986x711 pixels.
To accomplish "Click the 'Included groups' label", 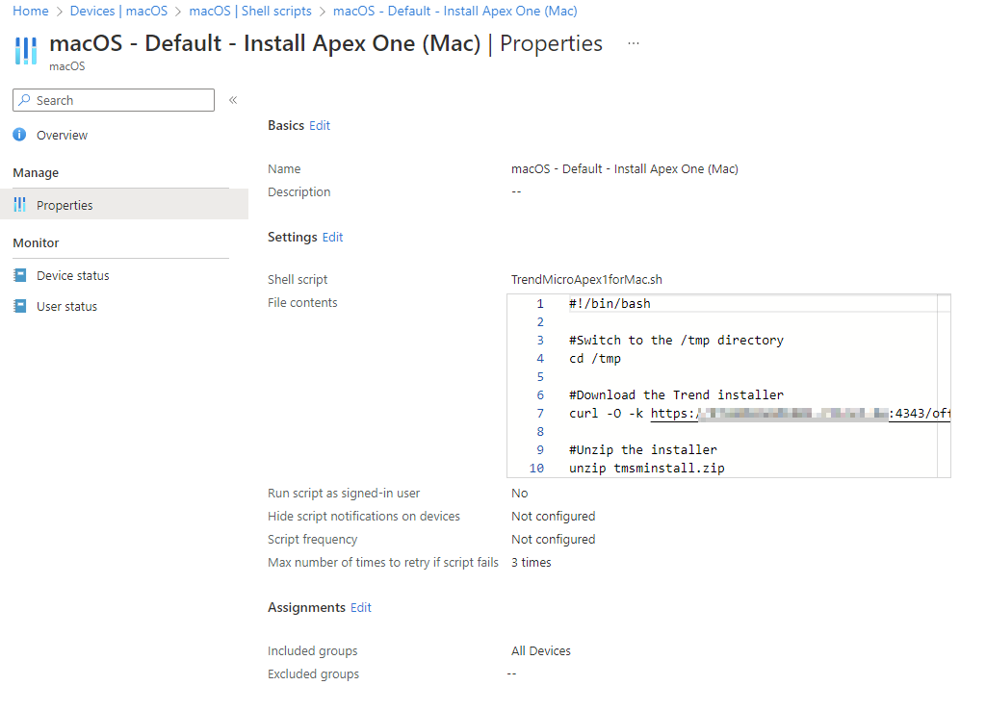I will (313, 651).
